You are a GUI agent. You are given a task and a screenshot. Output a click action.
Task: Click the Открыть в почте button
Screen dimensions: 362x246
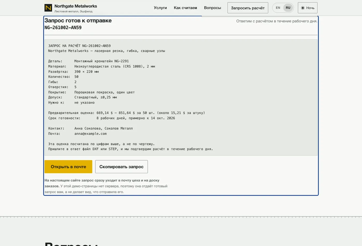click(68, 167)
